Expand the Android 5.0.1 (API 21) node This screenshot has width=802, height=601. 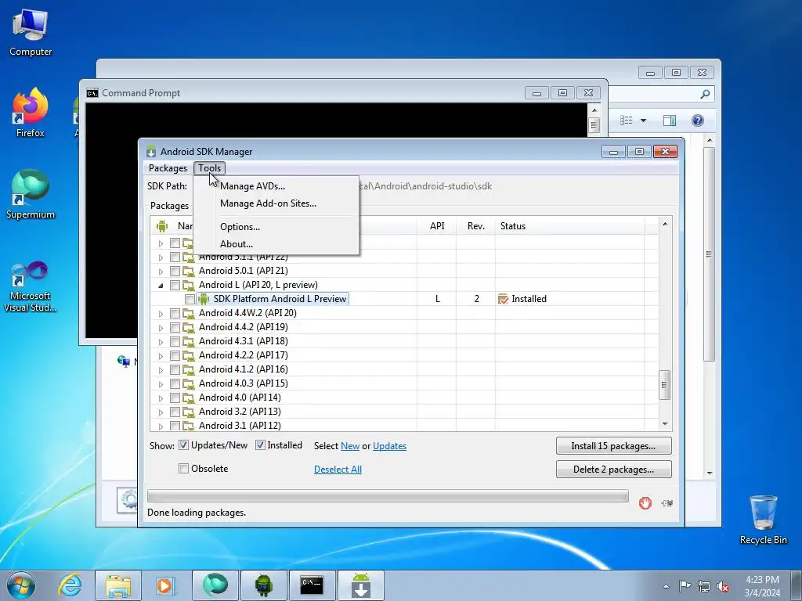(161, 272)
